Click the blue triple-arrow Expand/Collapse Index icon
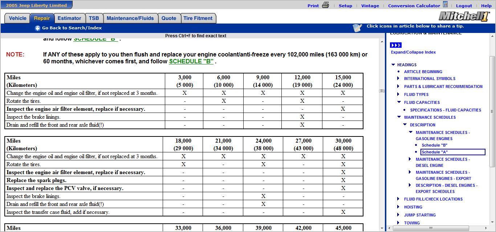 point(395,45)
